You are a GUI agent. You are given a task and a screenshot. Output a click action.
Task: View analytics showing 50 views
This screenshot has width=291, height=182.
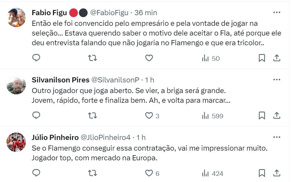211,58
